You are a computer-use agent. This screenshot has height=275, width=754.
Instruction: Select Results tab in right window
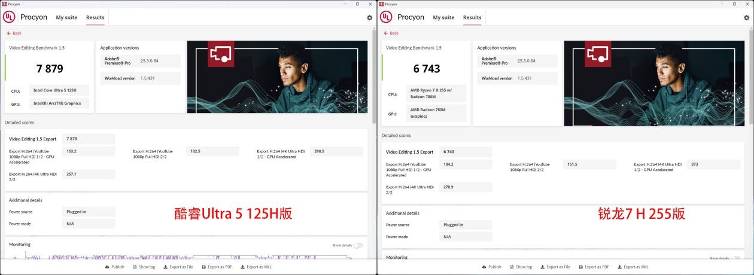click(472, 17)
